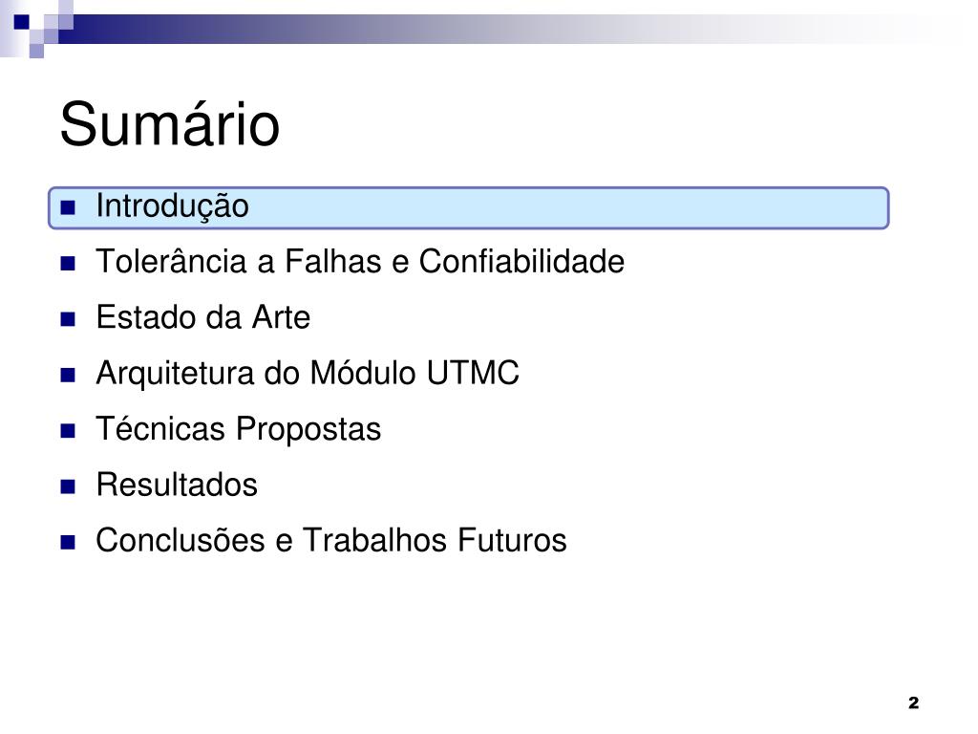Select the bullet square beside Estado da Arte
This screenshot has width=978, height=734.
point(68,319)
